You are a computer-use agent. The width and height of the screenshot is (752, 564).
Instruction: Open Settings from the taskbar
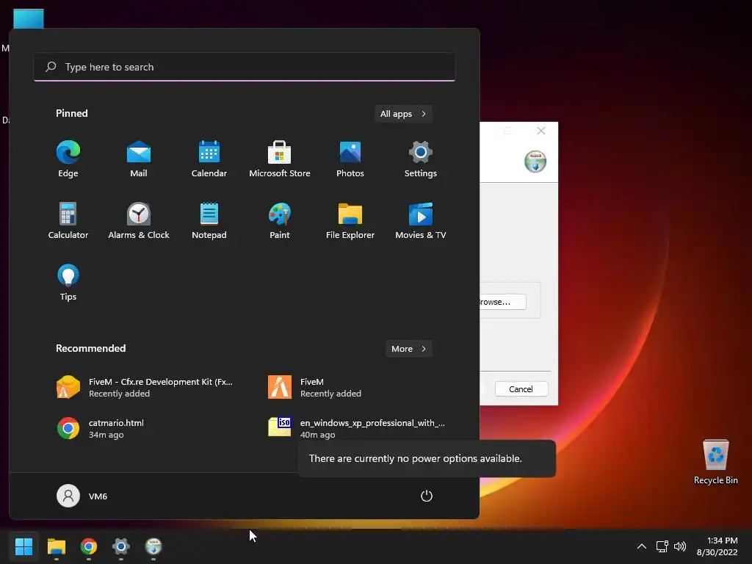121,546
